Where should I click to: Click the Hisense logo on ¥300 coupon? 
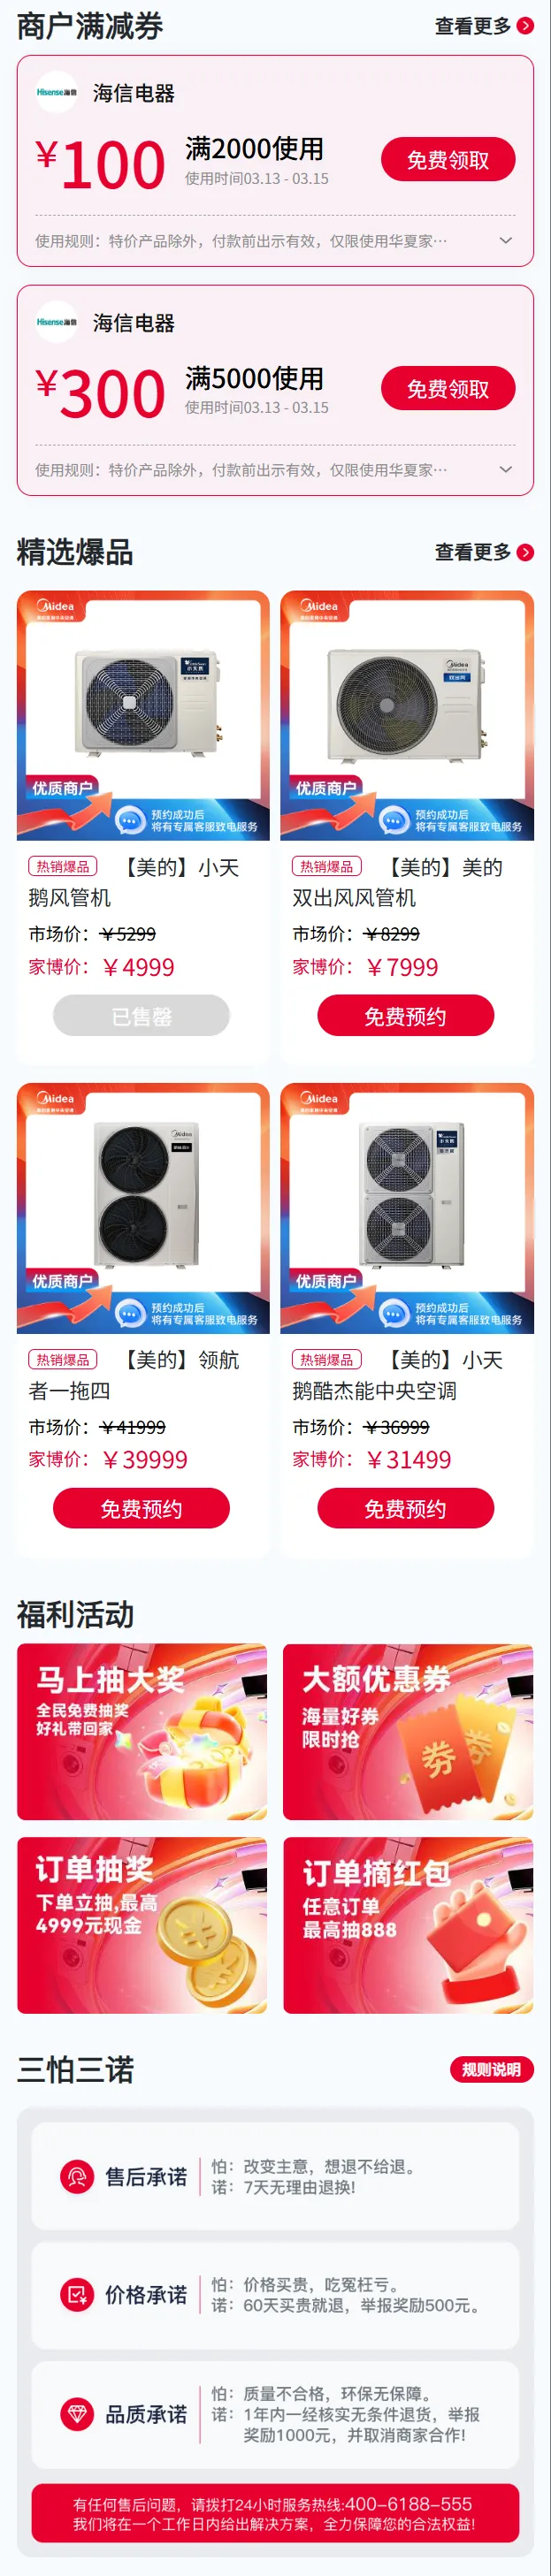point(57,322)
